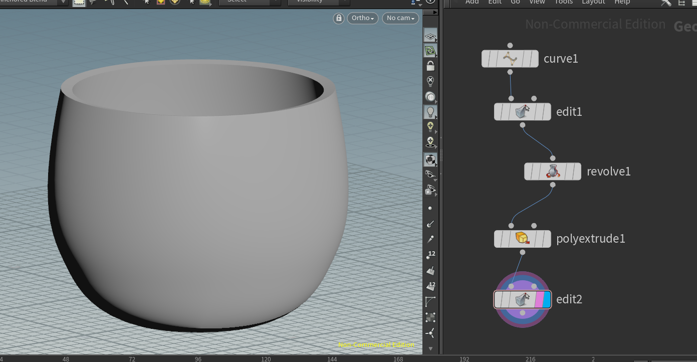Click the crossed-out bulb no lighting icon
The height and width of the screenshot is (362, 697).
[x=430, y=81]
